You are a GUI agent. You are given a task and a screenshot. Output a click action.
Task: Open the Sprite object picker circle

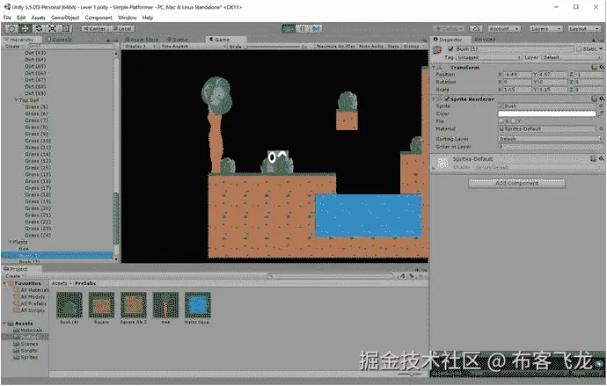(601, 106)
